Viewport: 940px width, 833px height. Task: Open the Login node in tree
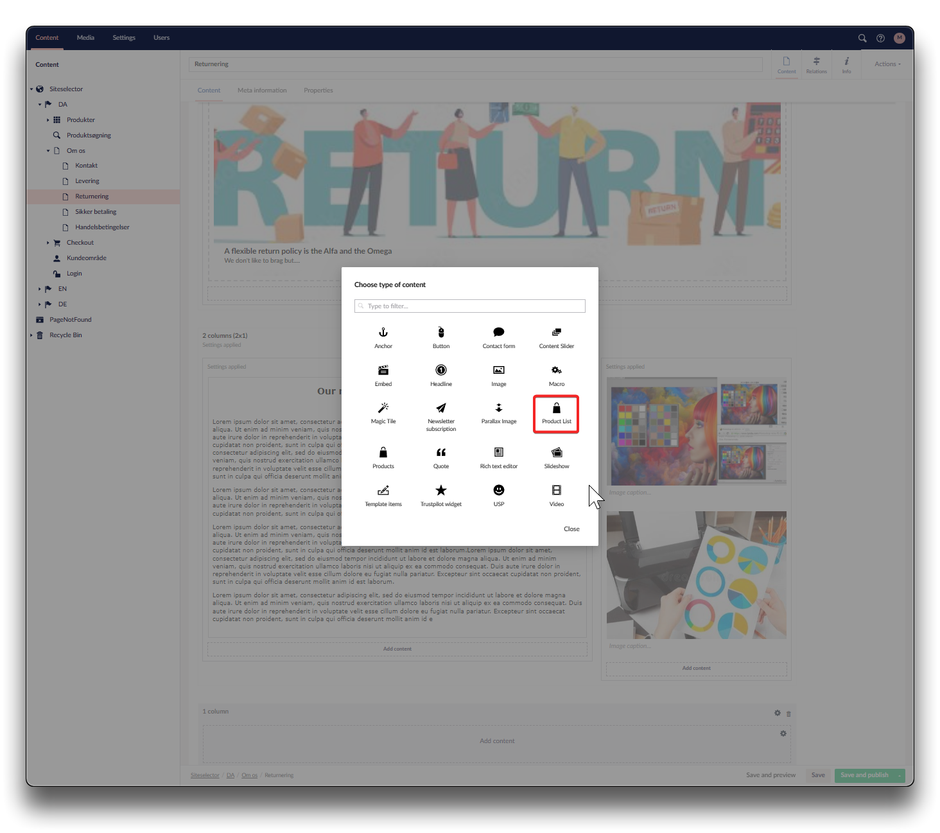tap(74, 274)
